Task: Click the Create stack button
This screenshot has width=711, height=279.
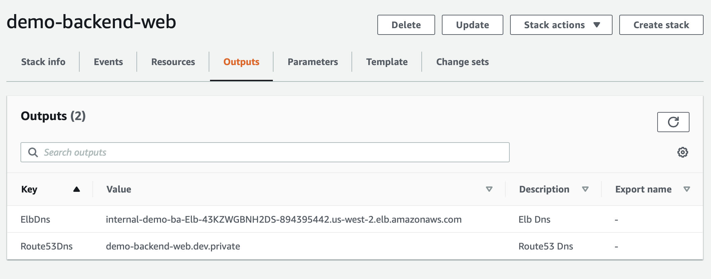Action: [661, 25]
